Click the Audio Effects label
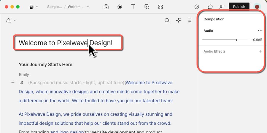 tap(214, 51)
